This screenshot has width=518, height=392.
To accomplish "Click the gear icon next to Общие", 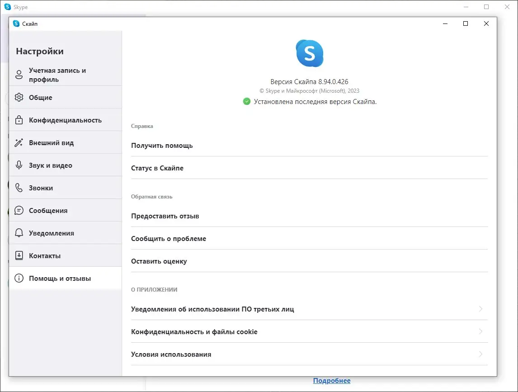I will pyautogui.click(x=19, y=97).
